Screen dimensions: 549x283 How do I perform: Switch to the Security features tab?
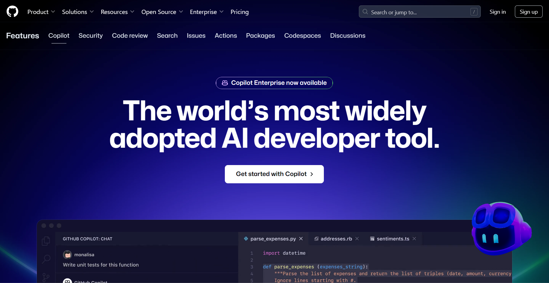point(90,36)
